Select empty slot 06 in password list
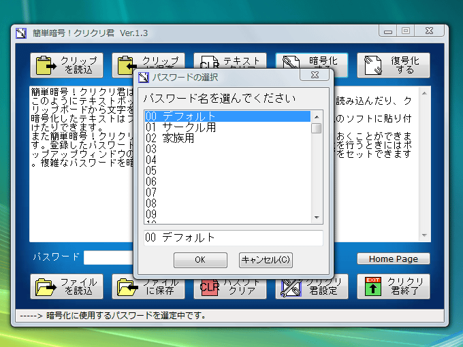 pyautogui.click(x=227, y=182)
